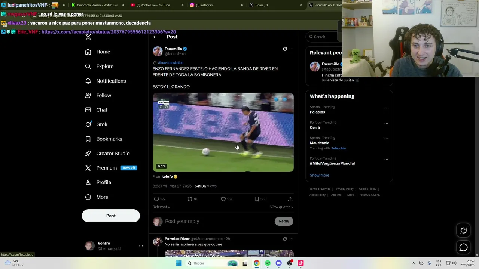Screen dimensions: 479x269
Task: Click Grok icon on Permiso River reply
Action: coord(285,239)
